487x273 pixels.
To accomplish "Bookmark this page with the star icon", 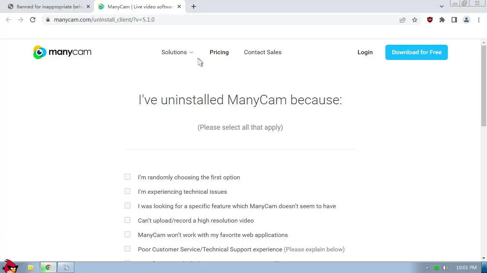I will pyautogui.click(x=415, y=20).
